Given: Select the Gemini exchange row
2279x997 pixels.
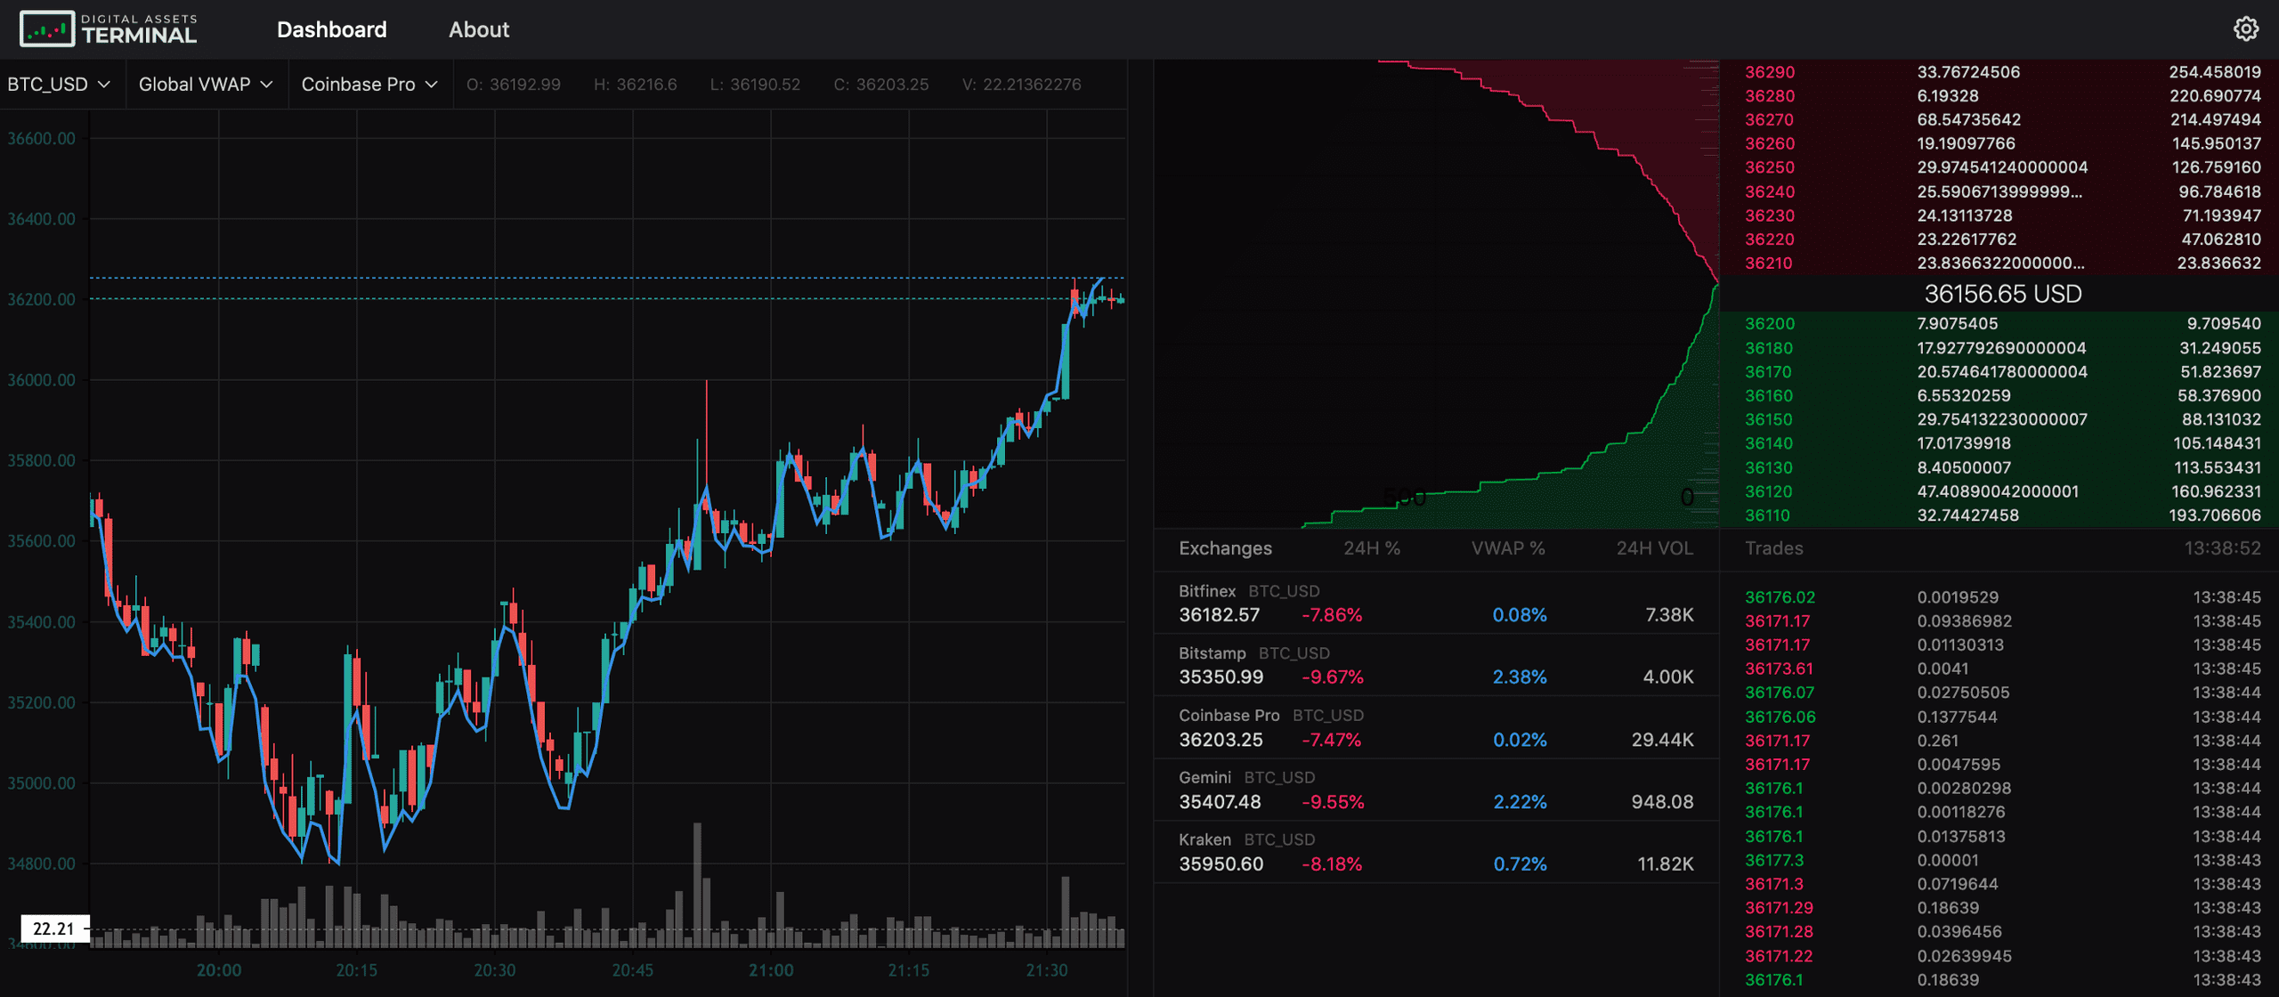Looking at the screenshot, I should point(1435,790).
